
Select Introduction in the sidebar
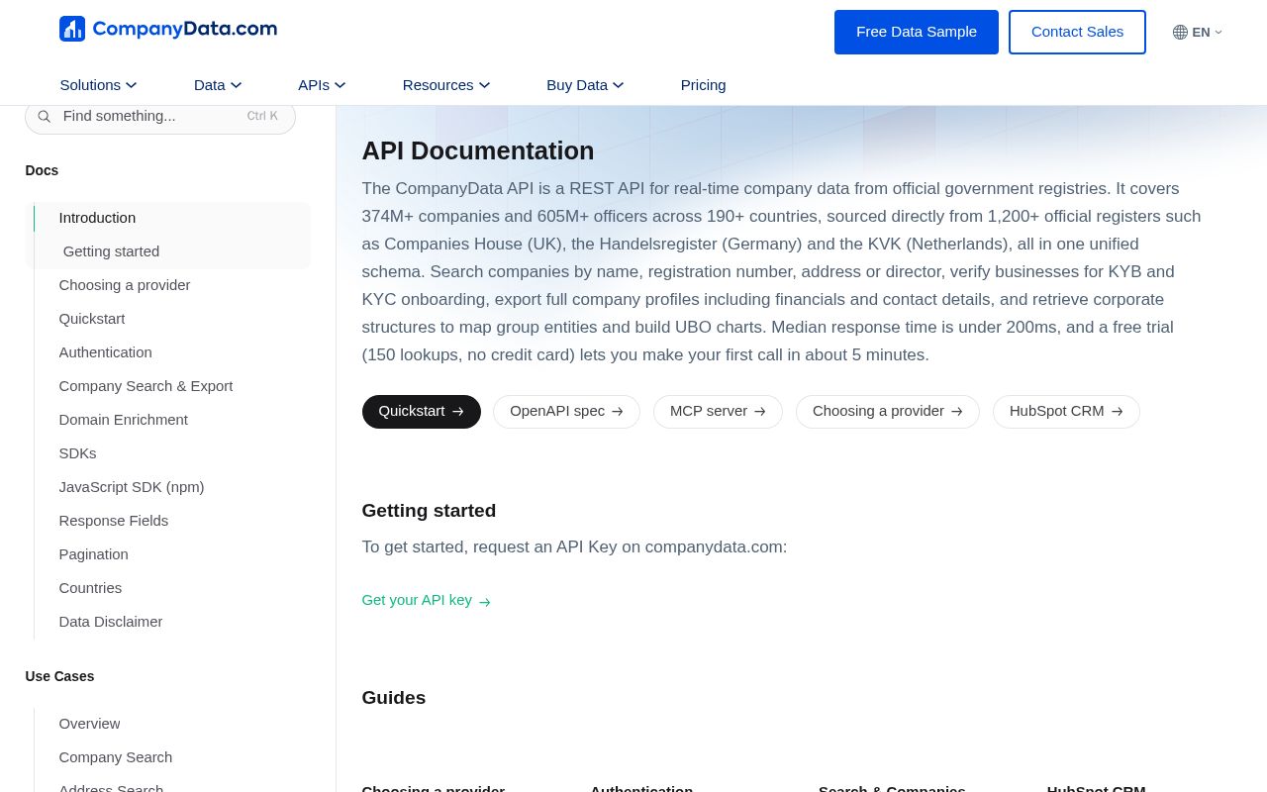coord(97,218)
